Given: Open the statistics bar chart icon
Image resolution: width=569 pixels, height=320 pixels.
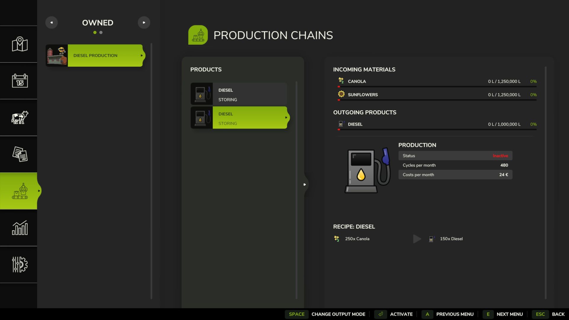Looking at the screenshot, I should coord(20,228).
